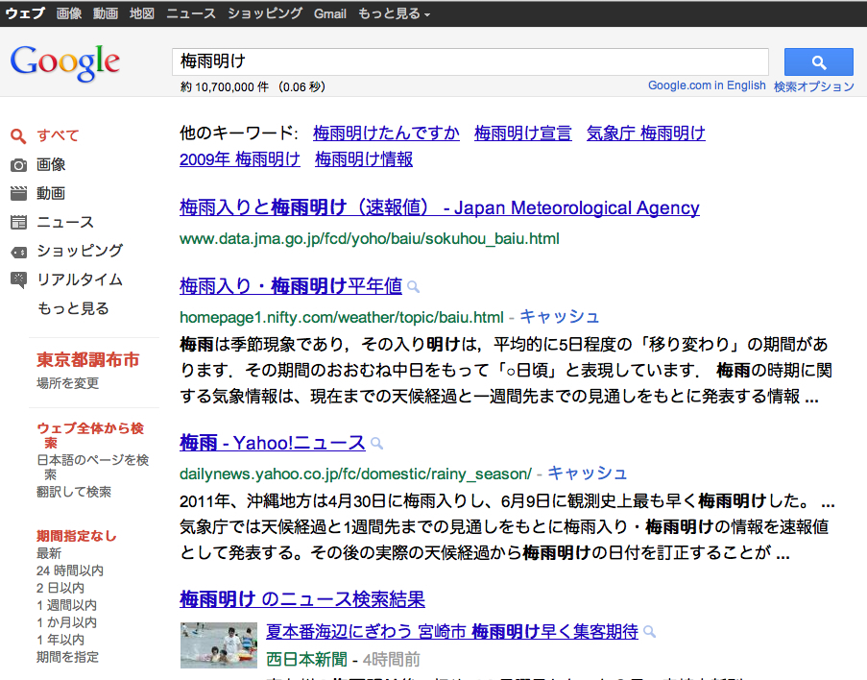Click the リアルタイム speech bubble icon
The width and height of the screenshot is (867, 680).
pyautogui.click(x=18, y=279)
